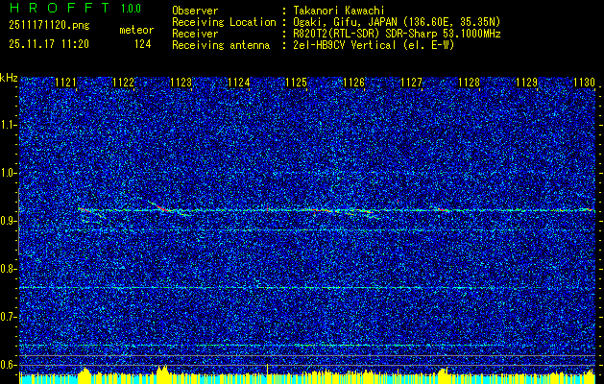The width and height of the screenshot is (604, 384).
Task: Click time marker 1125
Action: 296,83
